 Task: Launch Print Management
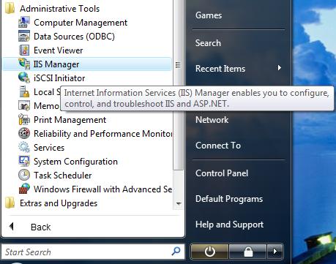(70, 120)
